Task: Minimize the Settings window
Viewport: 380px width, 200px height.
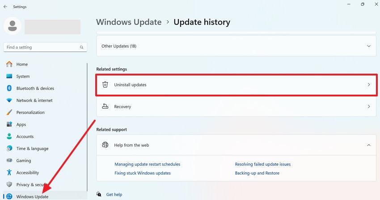Action: pyautogui.click(x=349, y=4)
